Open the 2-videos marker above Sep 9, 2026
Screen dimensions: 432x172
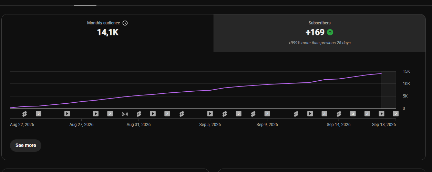coord(267,114)
